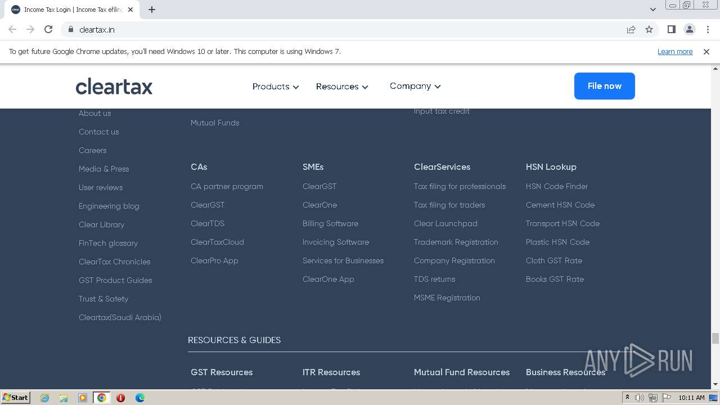This screenshot has height=405, width=720.
Task: Open the Invoicing Software link
Action: click(x=336, y=242)
